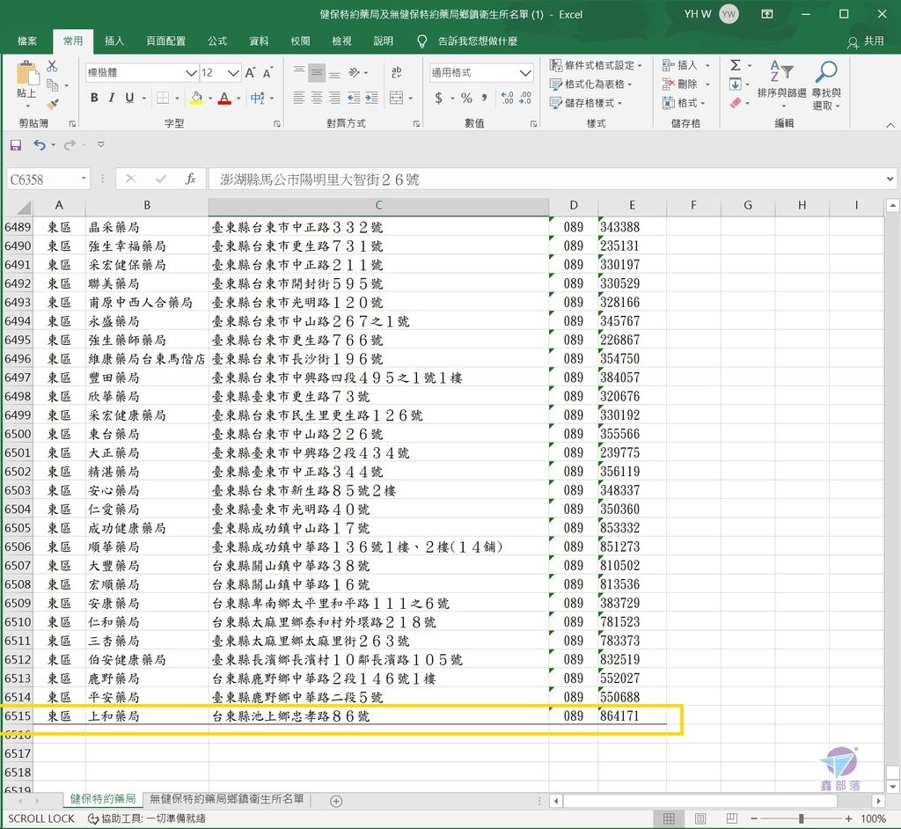Toggle center horizontal alignment
Viewport: 901px width, 829px height.
click(317, 98)
